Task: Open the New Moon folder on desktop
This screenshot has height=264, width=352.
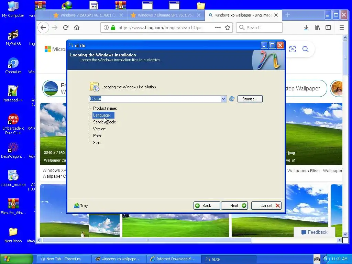Action: 13,235
